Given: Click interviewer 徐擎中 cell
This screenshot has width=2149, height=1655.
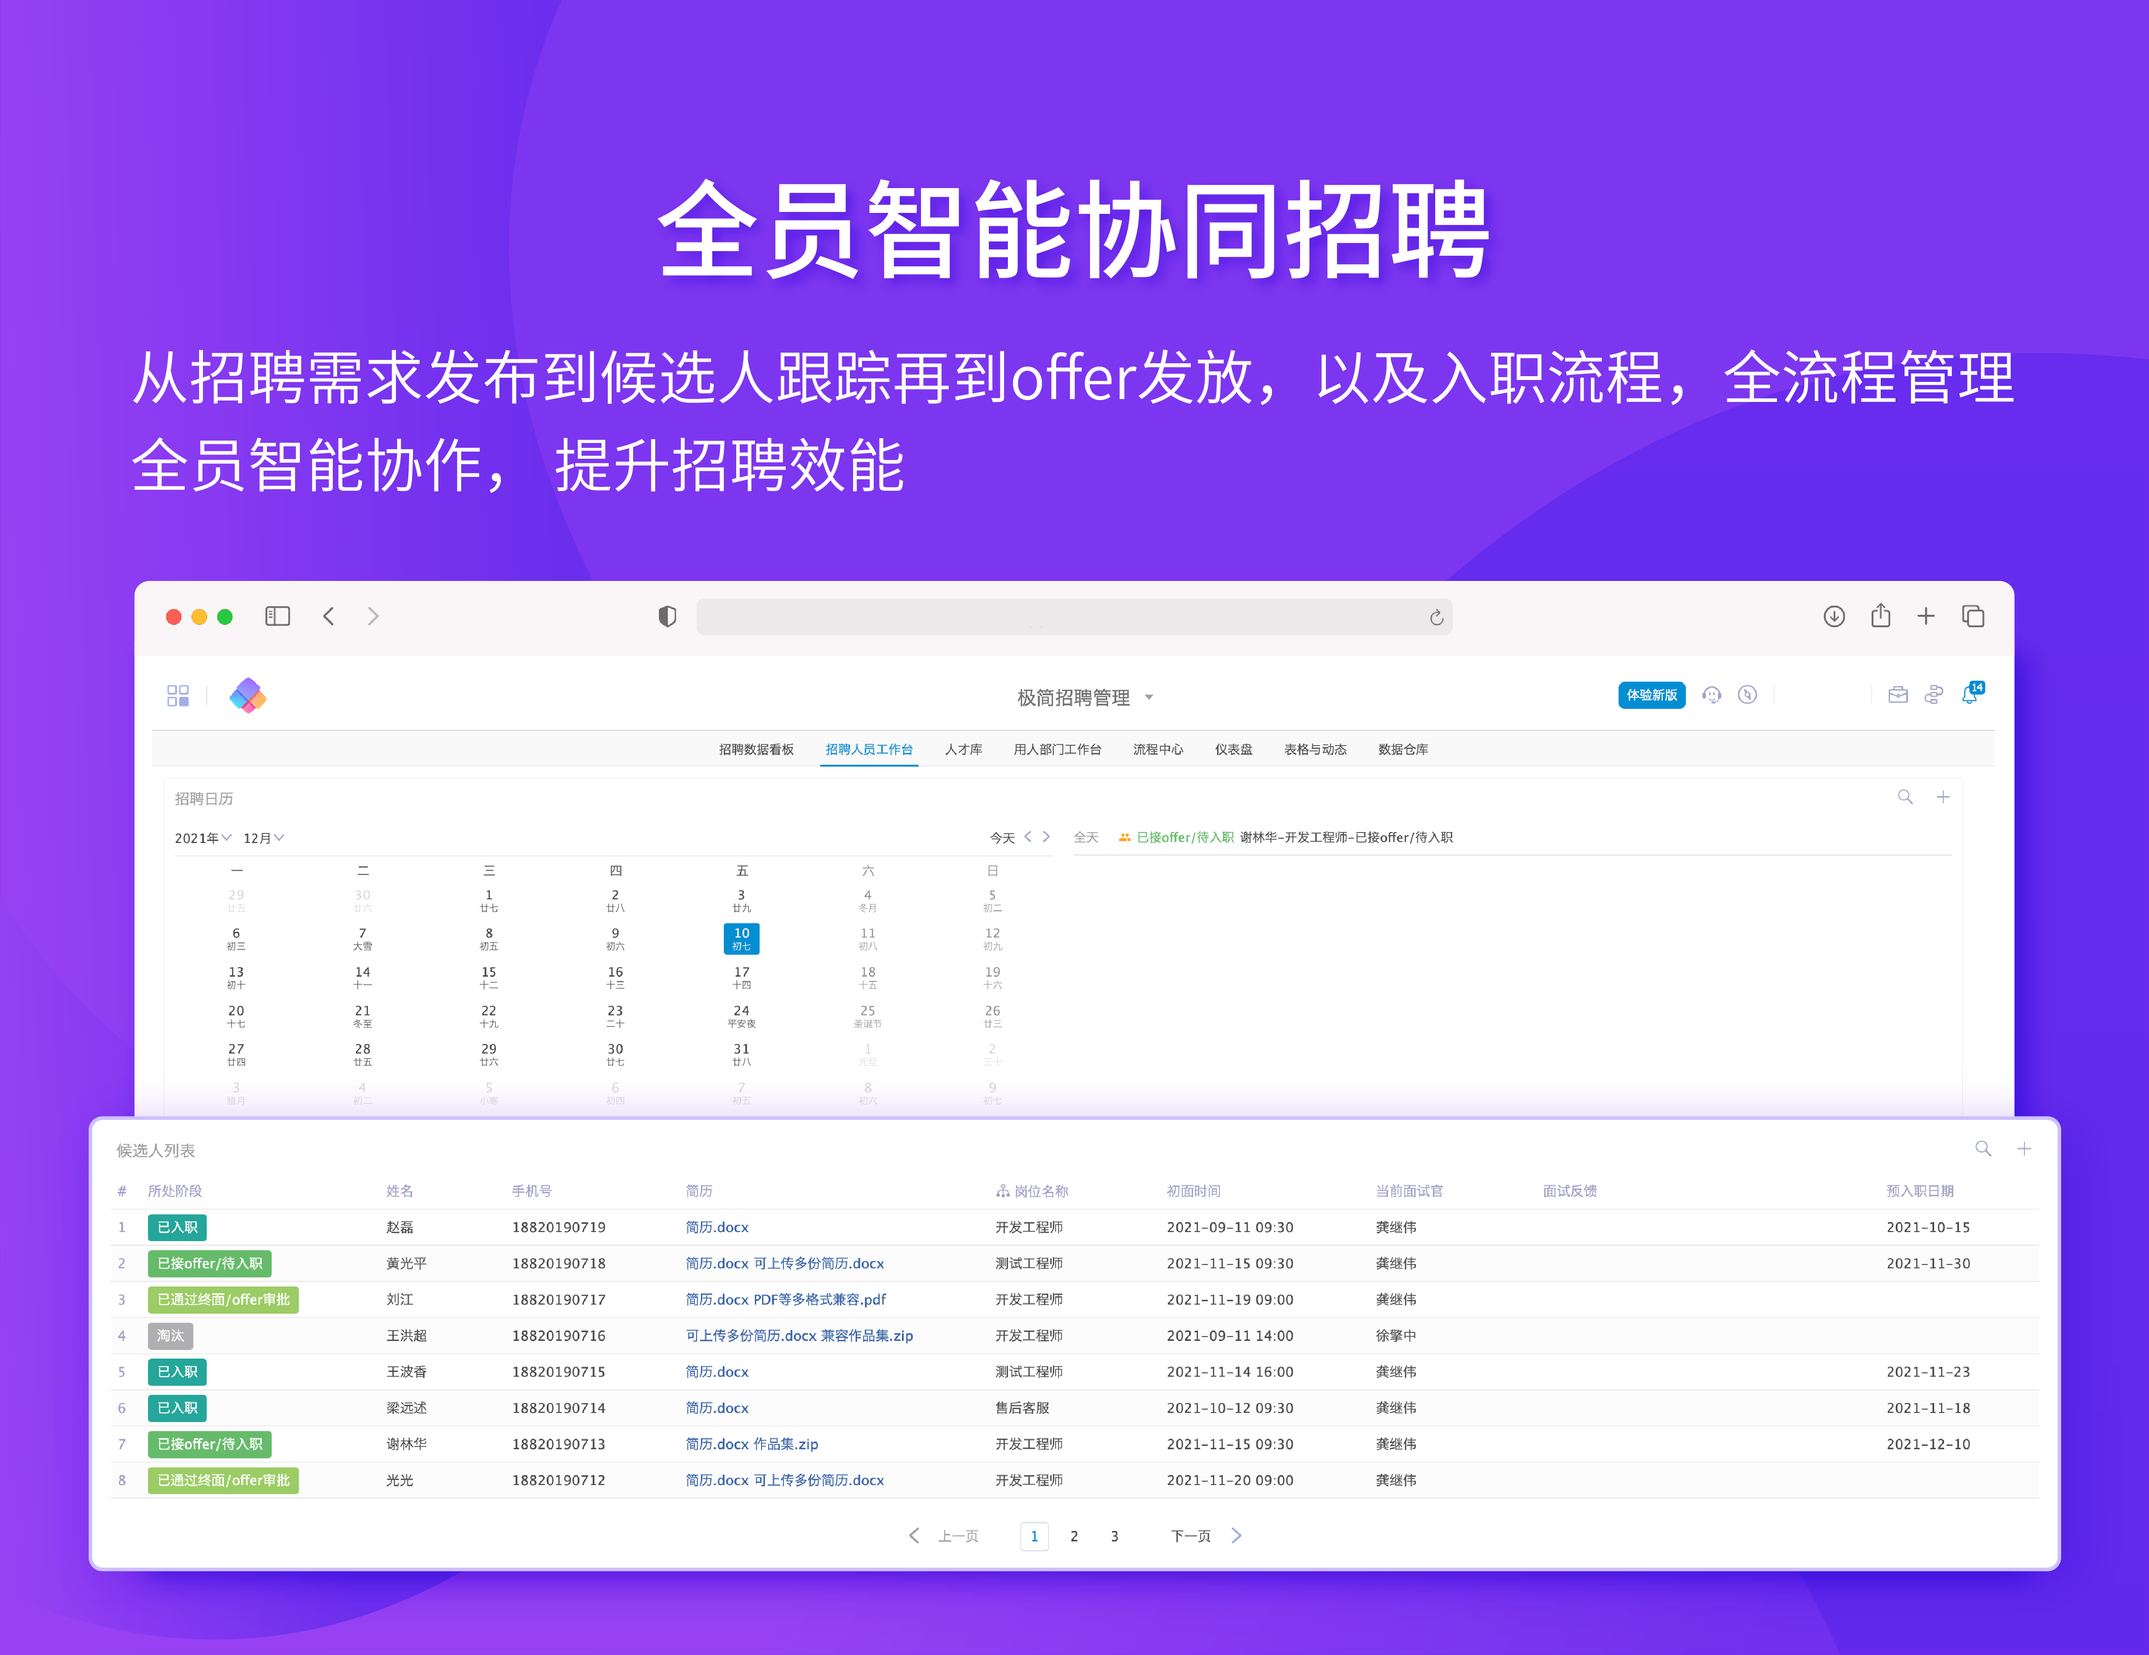Looking at the screenshot, I should tap(1395, 1335).
